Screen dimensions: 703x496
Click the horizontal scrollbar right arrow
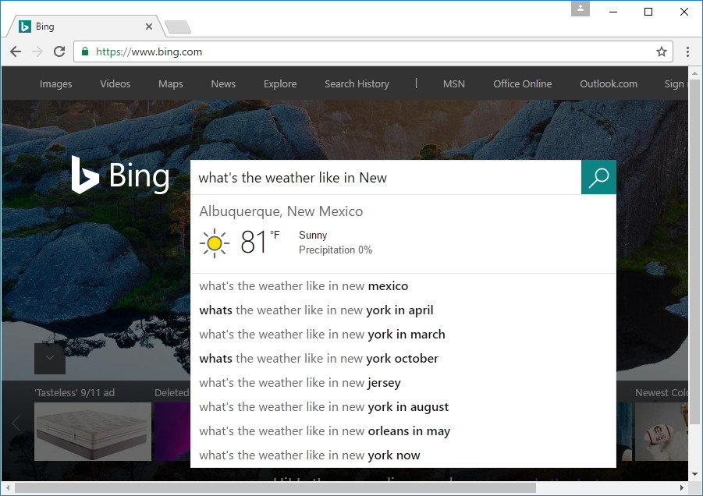coord(682,487)
